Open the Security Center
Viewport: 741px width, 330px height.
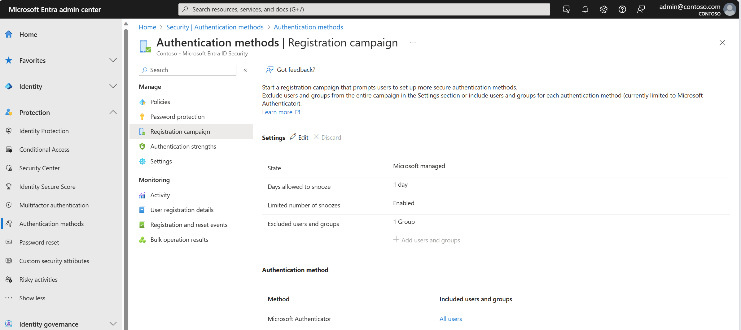(x=39, y=168)
